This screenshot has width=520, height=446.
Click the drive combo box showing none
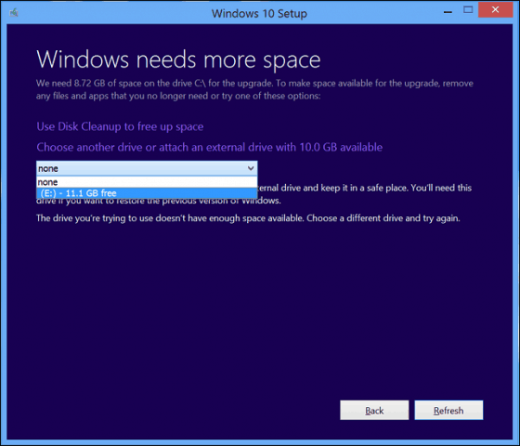point(147,168)
